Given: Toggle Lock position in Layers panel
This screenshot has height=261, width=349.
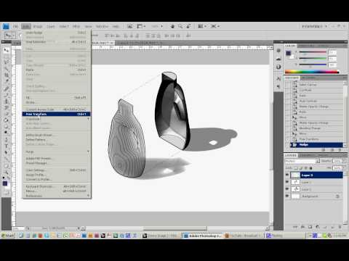Looking at the screenshot, I should pyautogui.click(x=306, y=168).
